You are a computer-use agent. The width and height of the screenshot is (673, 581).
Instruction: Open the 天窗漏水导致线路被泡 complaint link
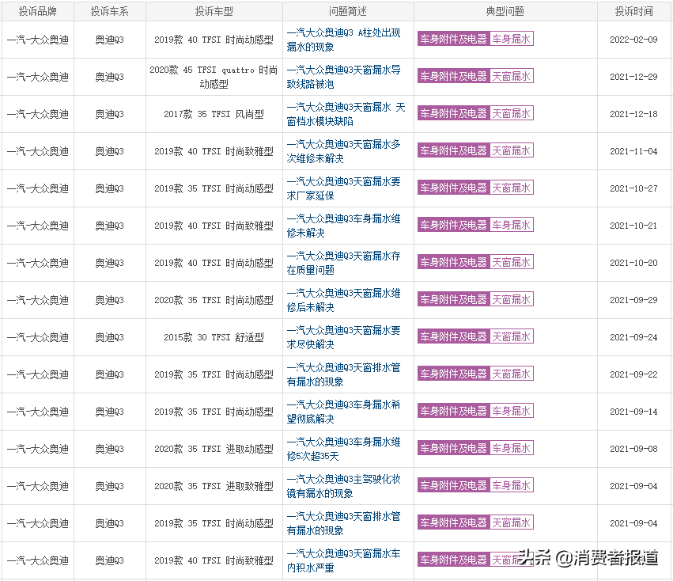[x=343, y=77]
